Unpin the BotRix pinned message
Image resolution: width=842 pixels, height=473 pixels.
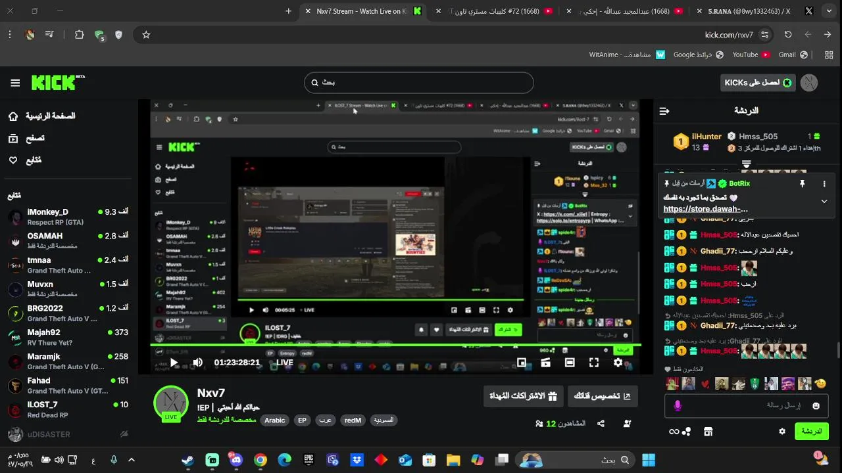pos(802,184)
